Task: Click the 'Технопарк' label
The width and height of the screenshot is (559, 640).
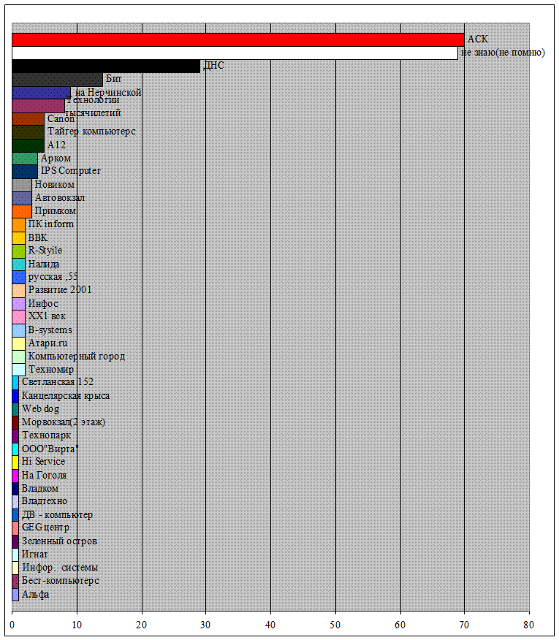Action: 46,435
